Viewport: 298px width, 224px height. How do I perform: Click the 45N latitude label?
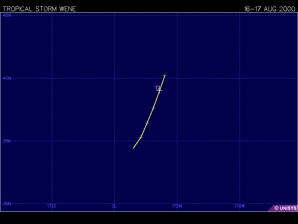coord(7,15)
